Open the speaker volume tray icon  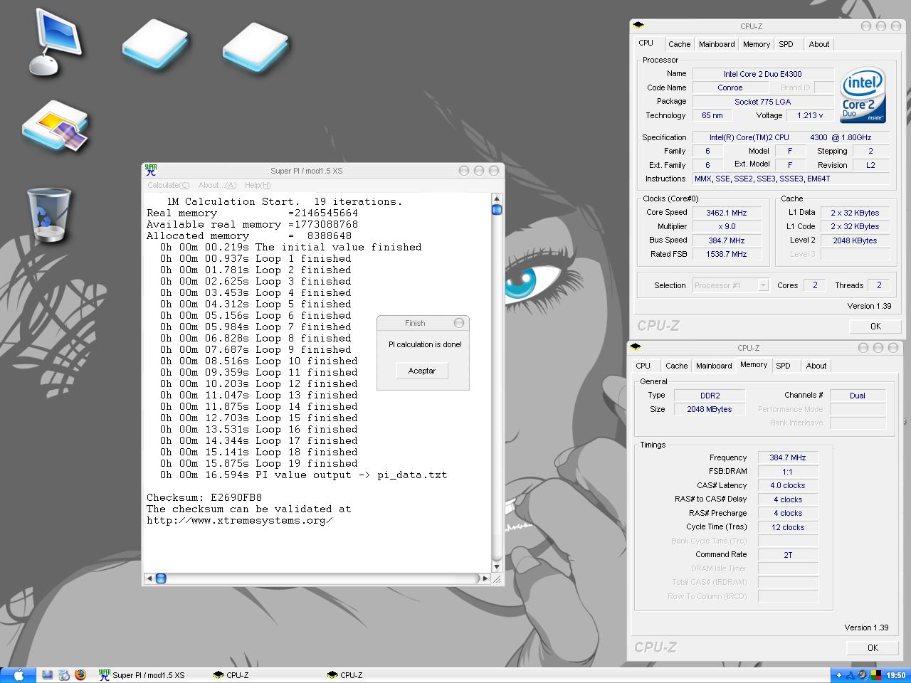862,675
